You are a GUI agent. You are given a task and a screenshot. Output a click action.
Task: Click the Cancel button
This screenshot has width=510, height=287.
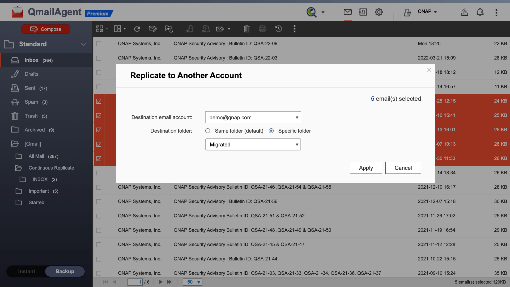(x=403, y=168)
